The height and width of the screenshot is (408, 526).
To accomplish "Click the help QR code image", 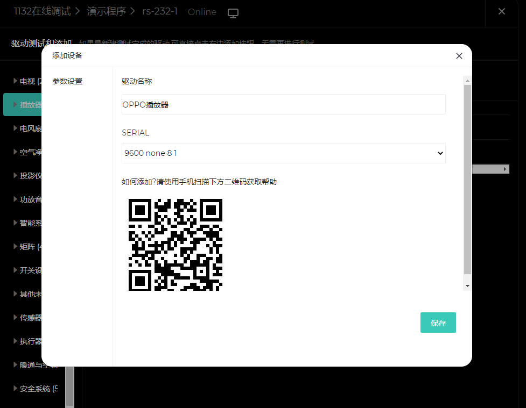I will 176,245.
